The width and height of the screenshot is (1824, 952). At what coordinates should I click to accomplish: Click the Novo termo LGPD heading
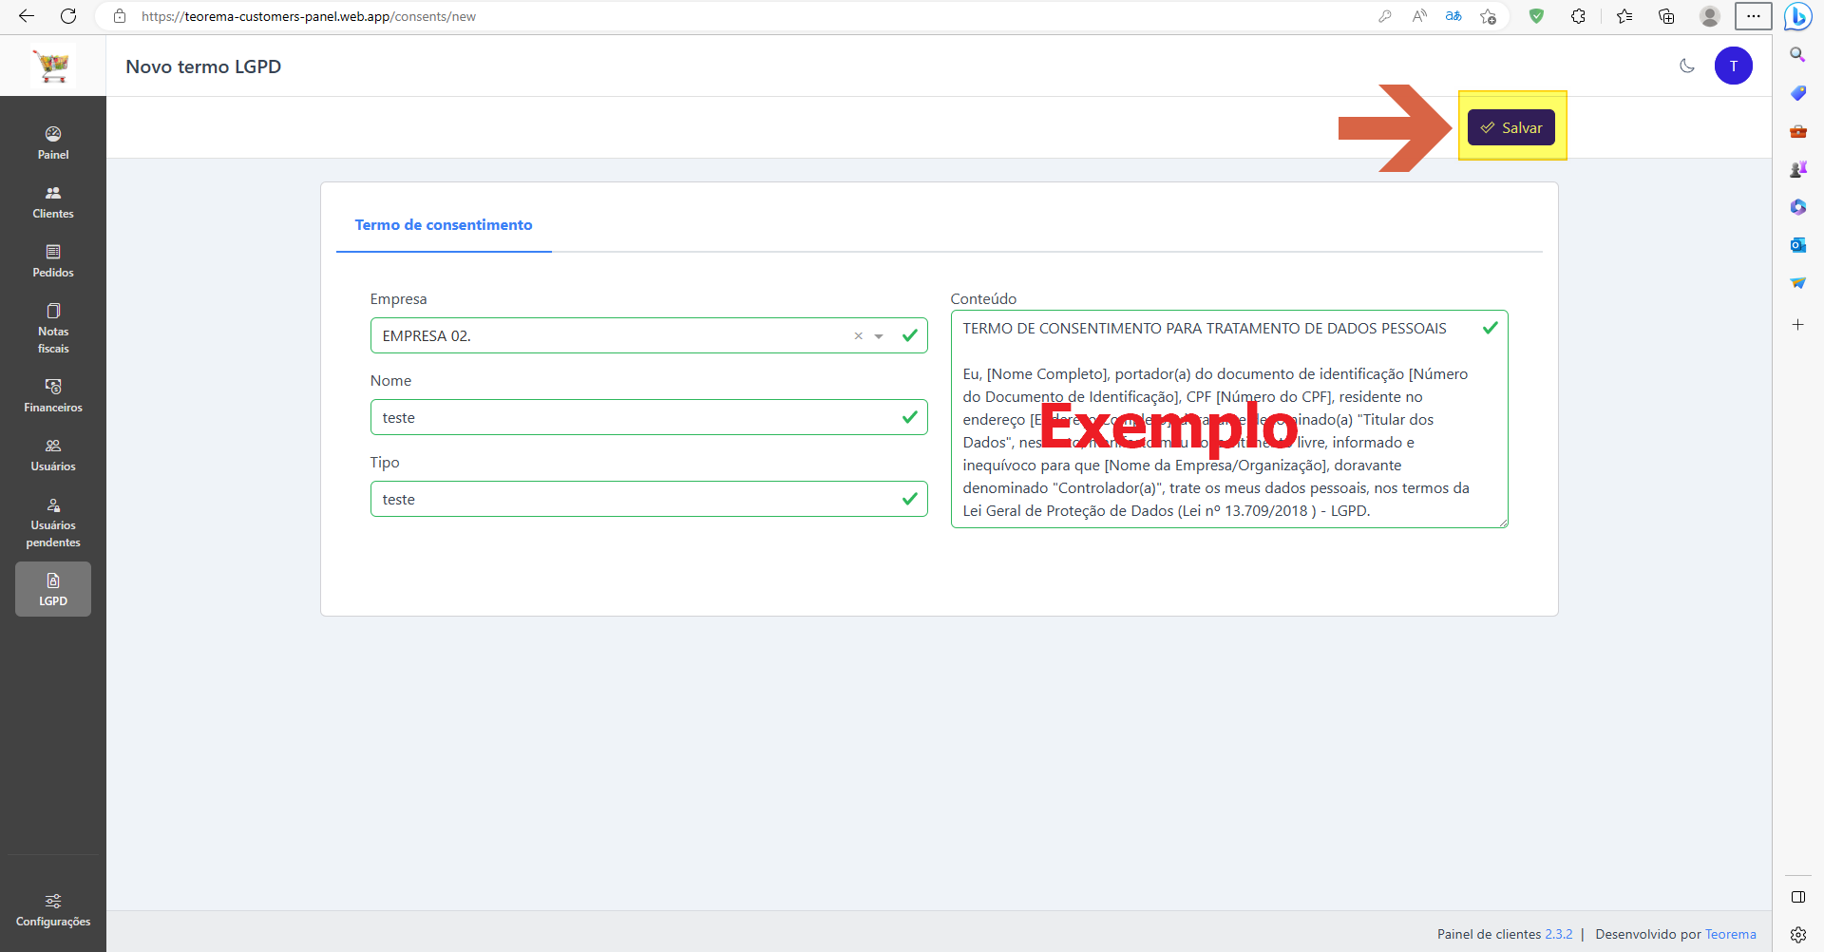[203, 67]
